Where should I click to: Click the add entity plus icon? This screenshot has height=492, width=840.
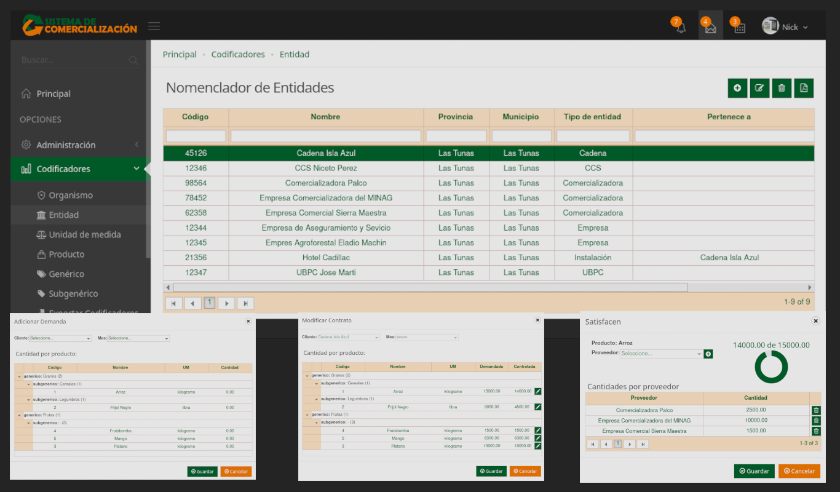737,88
